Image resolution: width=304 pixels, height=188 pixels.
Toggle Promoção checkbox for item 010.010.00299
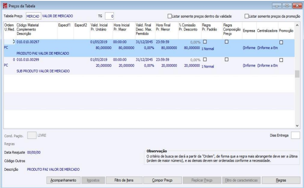(x=282, y=59)
